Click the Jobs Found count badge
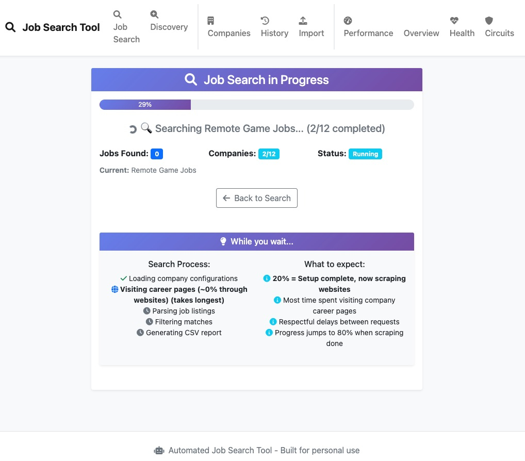The image size is (525, 461). coord(157,154)
